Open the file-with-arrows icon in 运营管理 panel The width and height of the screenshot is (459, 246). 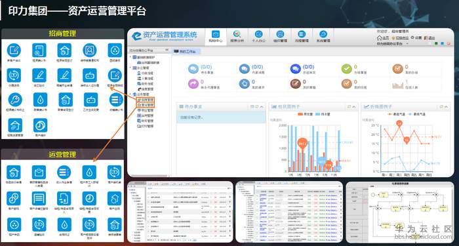[64, 199]
